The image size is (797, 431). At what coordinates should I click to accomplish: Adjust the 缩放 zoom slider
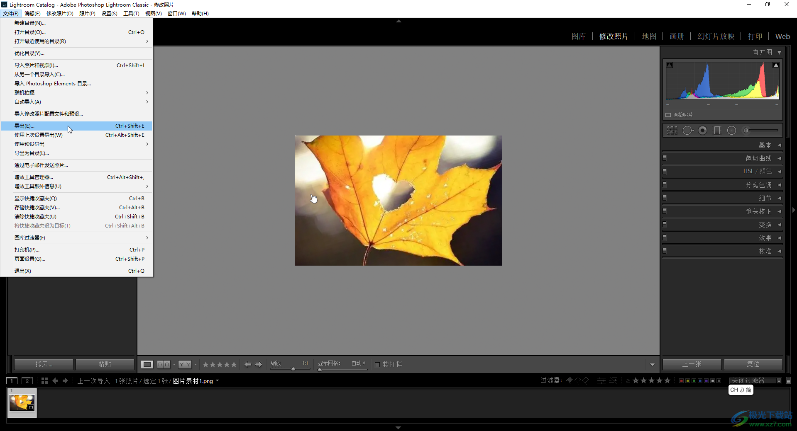293,369
